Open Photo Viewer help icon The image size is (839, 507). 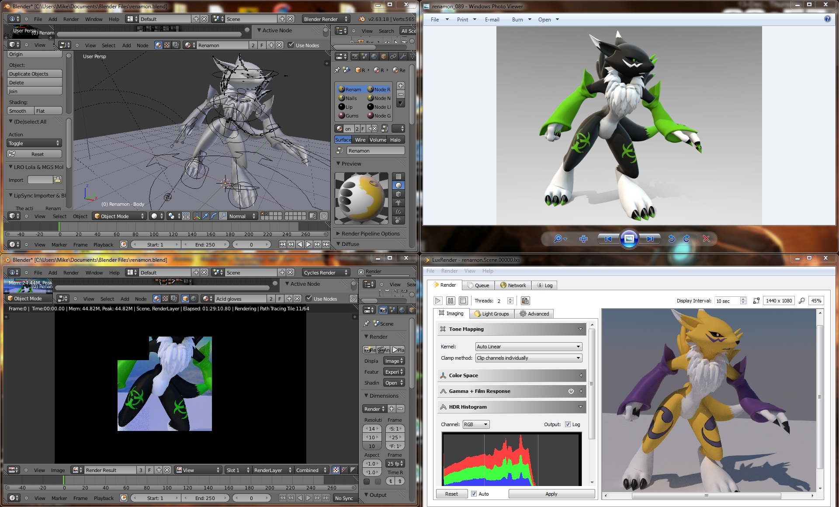[827, 19]
